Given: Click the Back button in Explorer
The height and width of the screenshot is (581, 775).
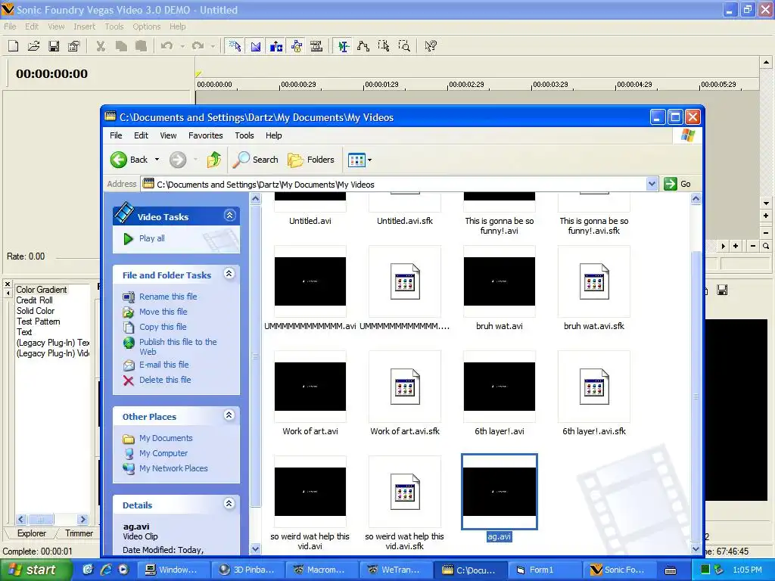Looking at the screenshot, I should coord(129,160).
